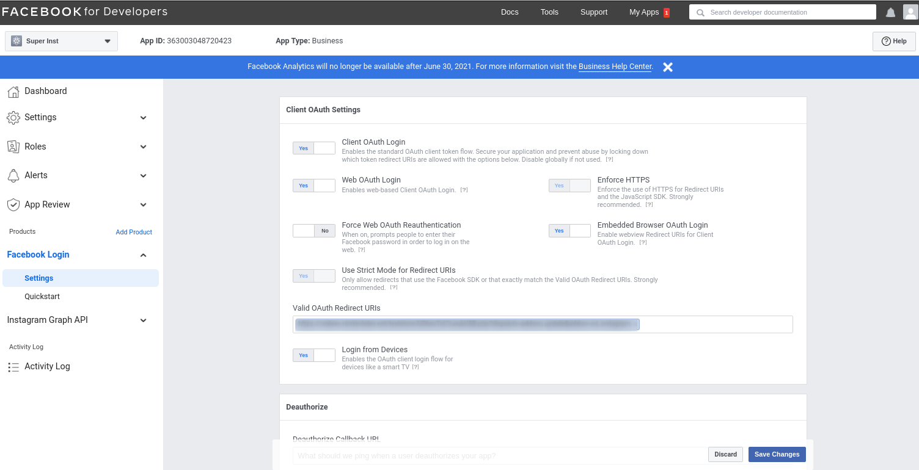Open the Business Help Center link
Viewport: 919px width, 470px height.
tap(615, 67)
